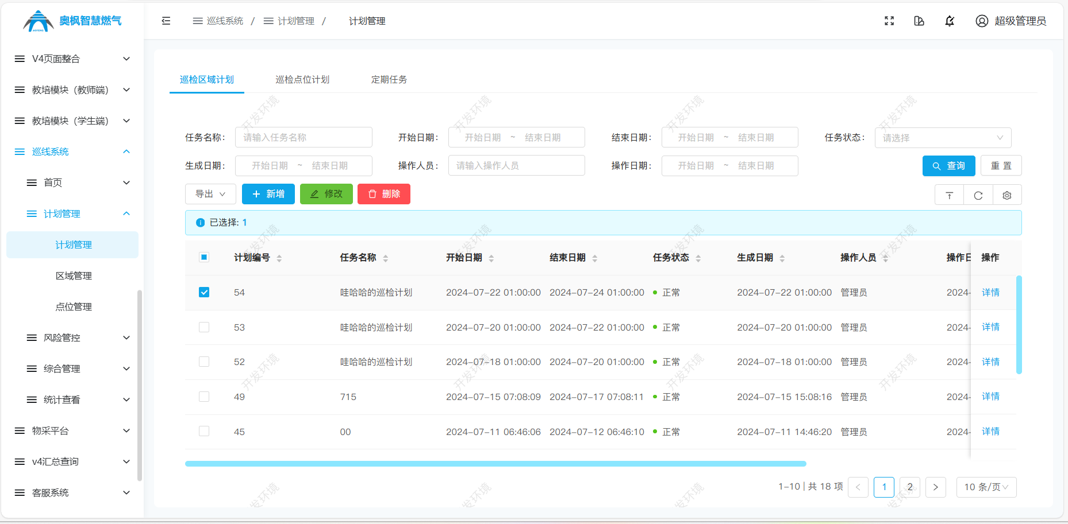Collapse the sidebar with the fold icon
Viewport: 1068px width, 524px height.
click(166, 21)
